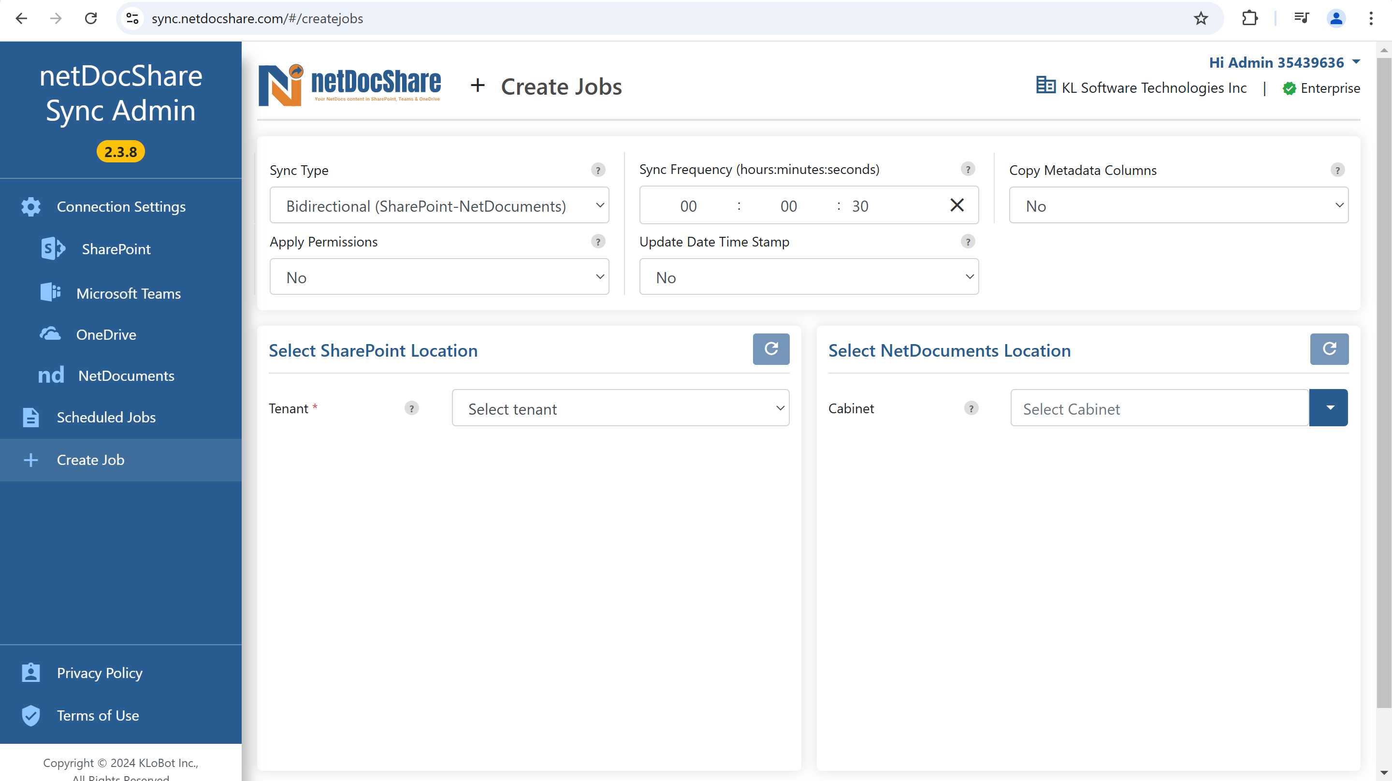Expand the Select Cabinet dropdown arrow

click(1328, 408)
